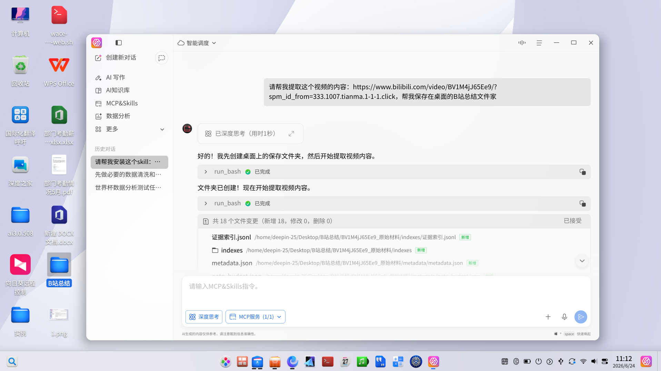
Task: Click the Wi-Fi icon in system tray
Action: [583, 361]
